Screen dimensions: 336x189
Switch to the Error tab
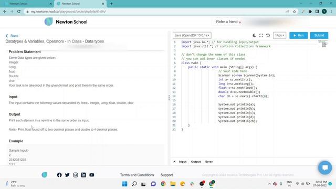point(209,162)
